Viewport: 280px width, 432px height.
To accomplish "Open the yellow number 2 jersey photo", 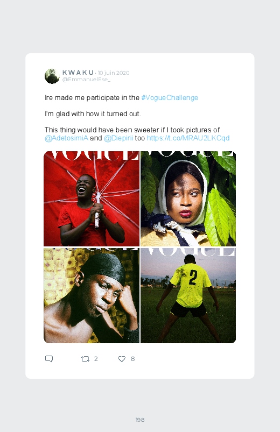I will pos(188,295).
